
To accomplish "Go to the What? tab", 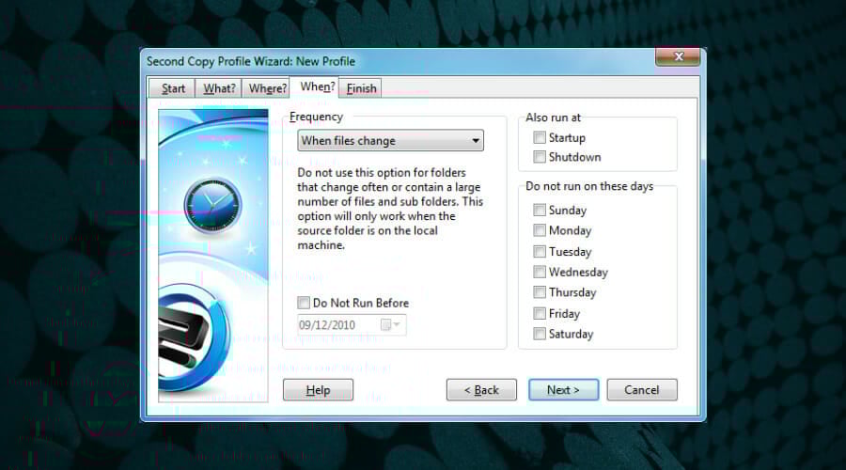I will pos(219,88).
